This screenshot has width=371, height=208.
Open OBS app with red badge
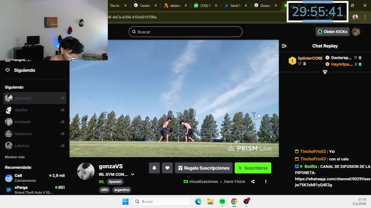(246, 202)
